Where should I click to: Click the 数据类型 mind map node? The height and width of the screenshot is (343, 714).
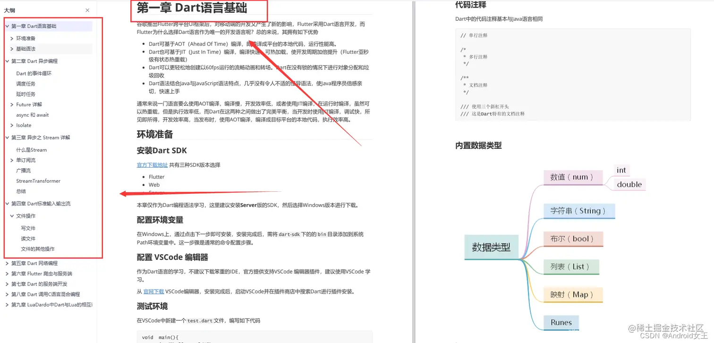pyautogui.click(x=491, y=247)
